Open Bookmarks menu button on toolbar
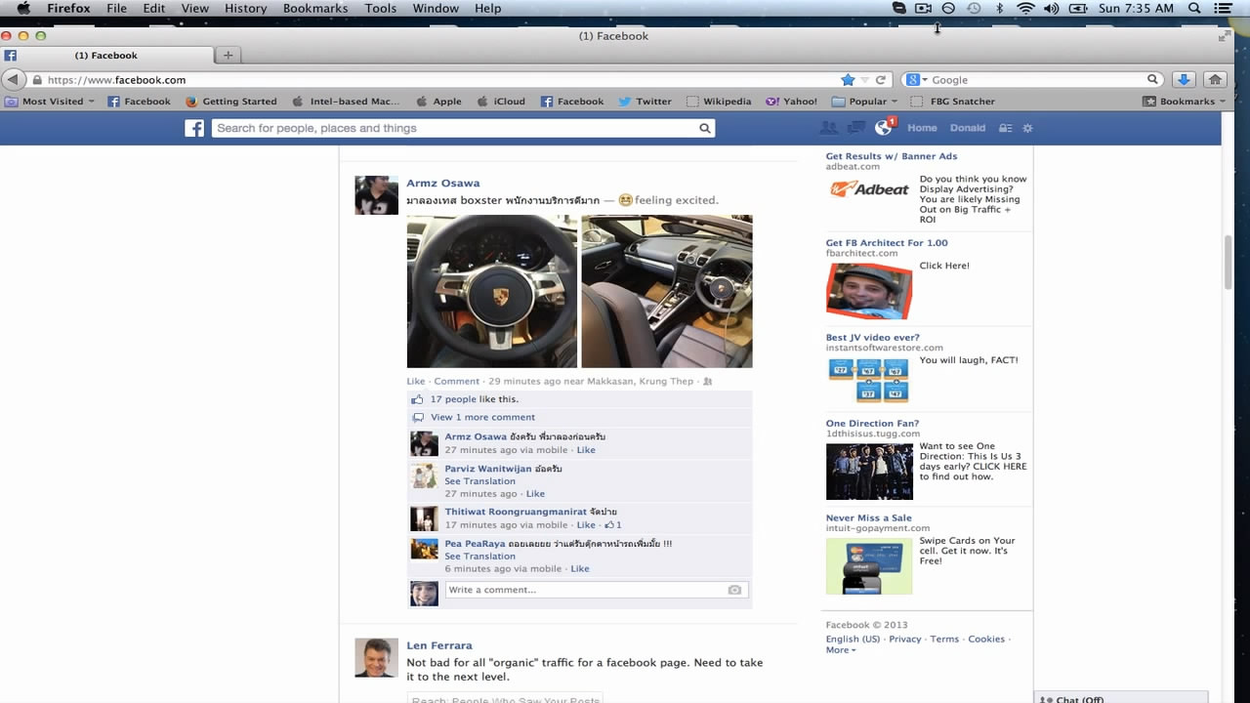 pos(1185,102)
